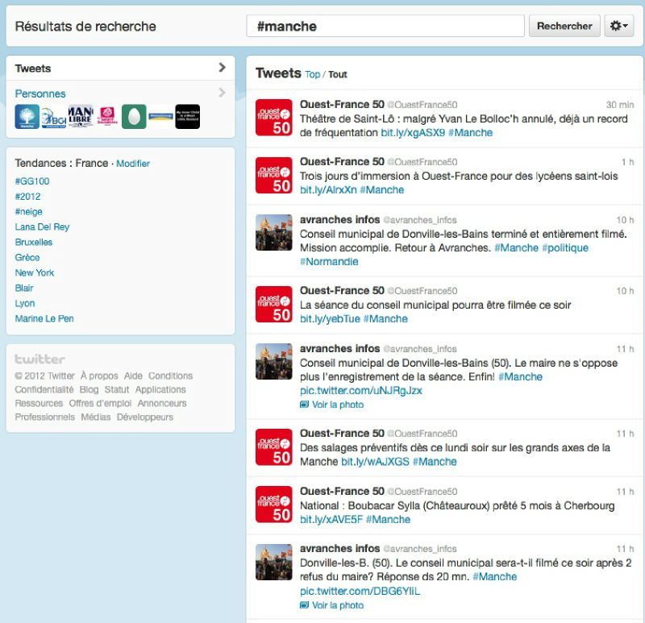Click Modifier next to Tendances
The width and height of the screenshot is (645, 623).
(x=133, y=164)
